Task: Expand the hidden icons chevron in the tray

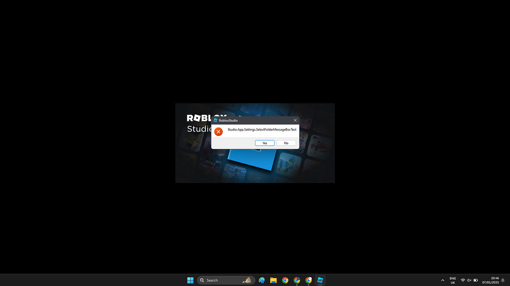Action: (443, 280)
